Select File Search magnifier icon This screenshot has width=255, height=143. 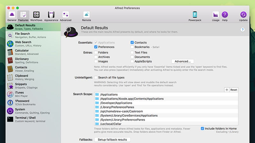(x=10, y=35)
